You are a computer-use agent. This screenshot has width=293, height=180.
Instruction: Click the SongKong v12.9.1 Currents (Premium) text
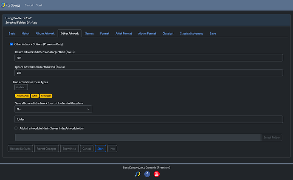click(146, 168)
